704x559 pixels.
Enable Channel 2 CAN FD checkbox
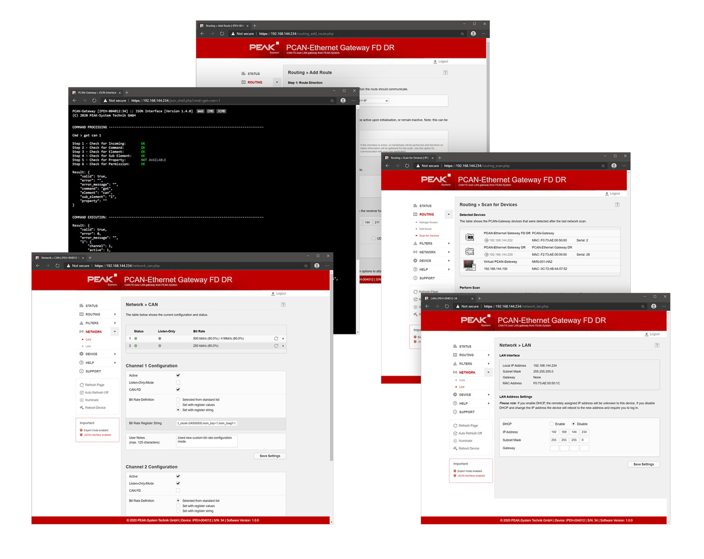click(178, 491)
